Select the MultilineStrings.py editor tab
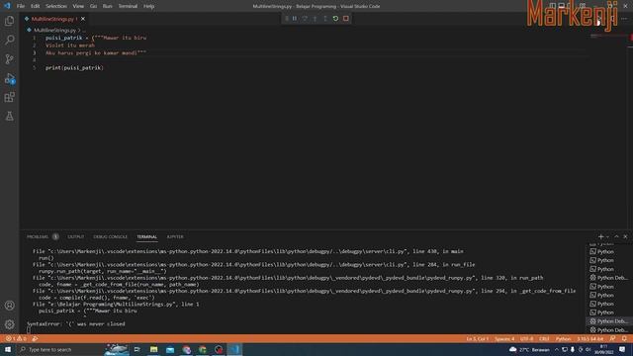 click(54, 19)
